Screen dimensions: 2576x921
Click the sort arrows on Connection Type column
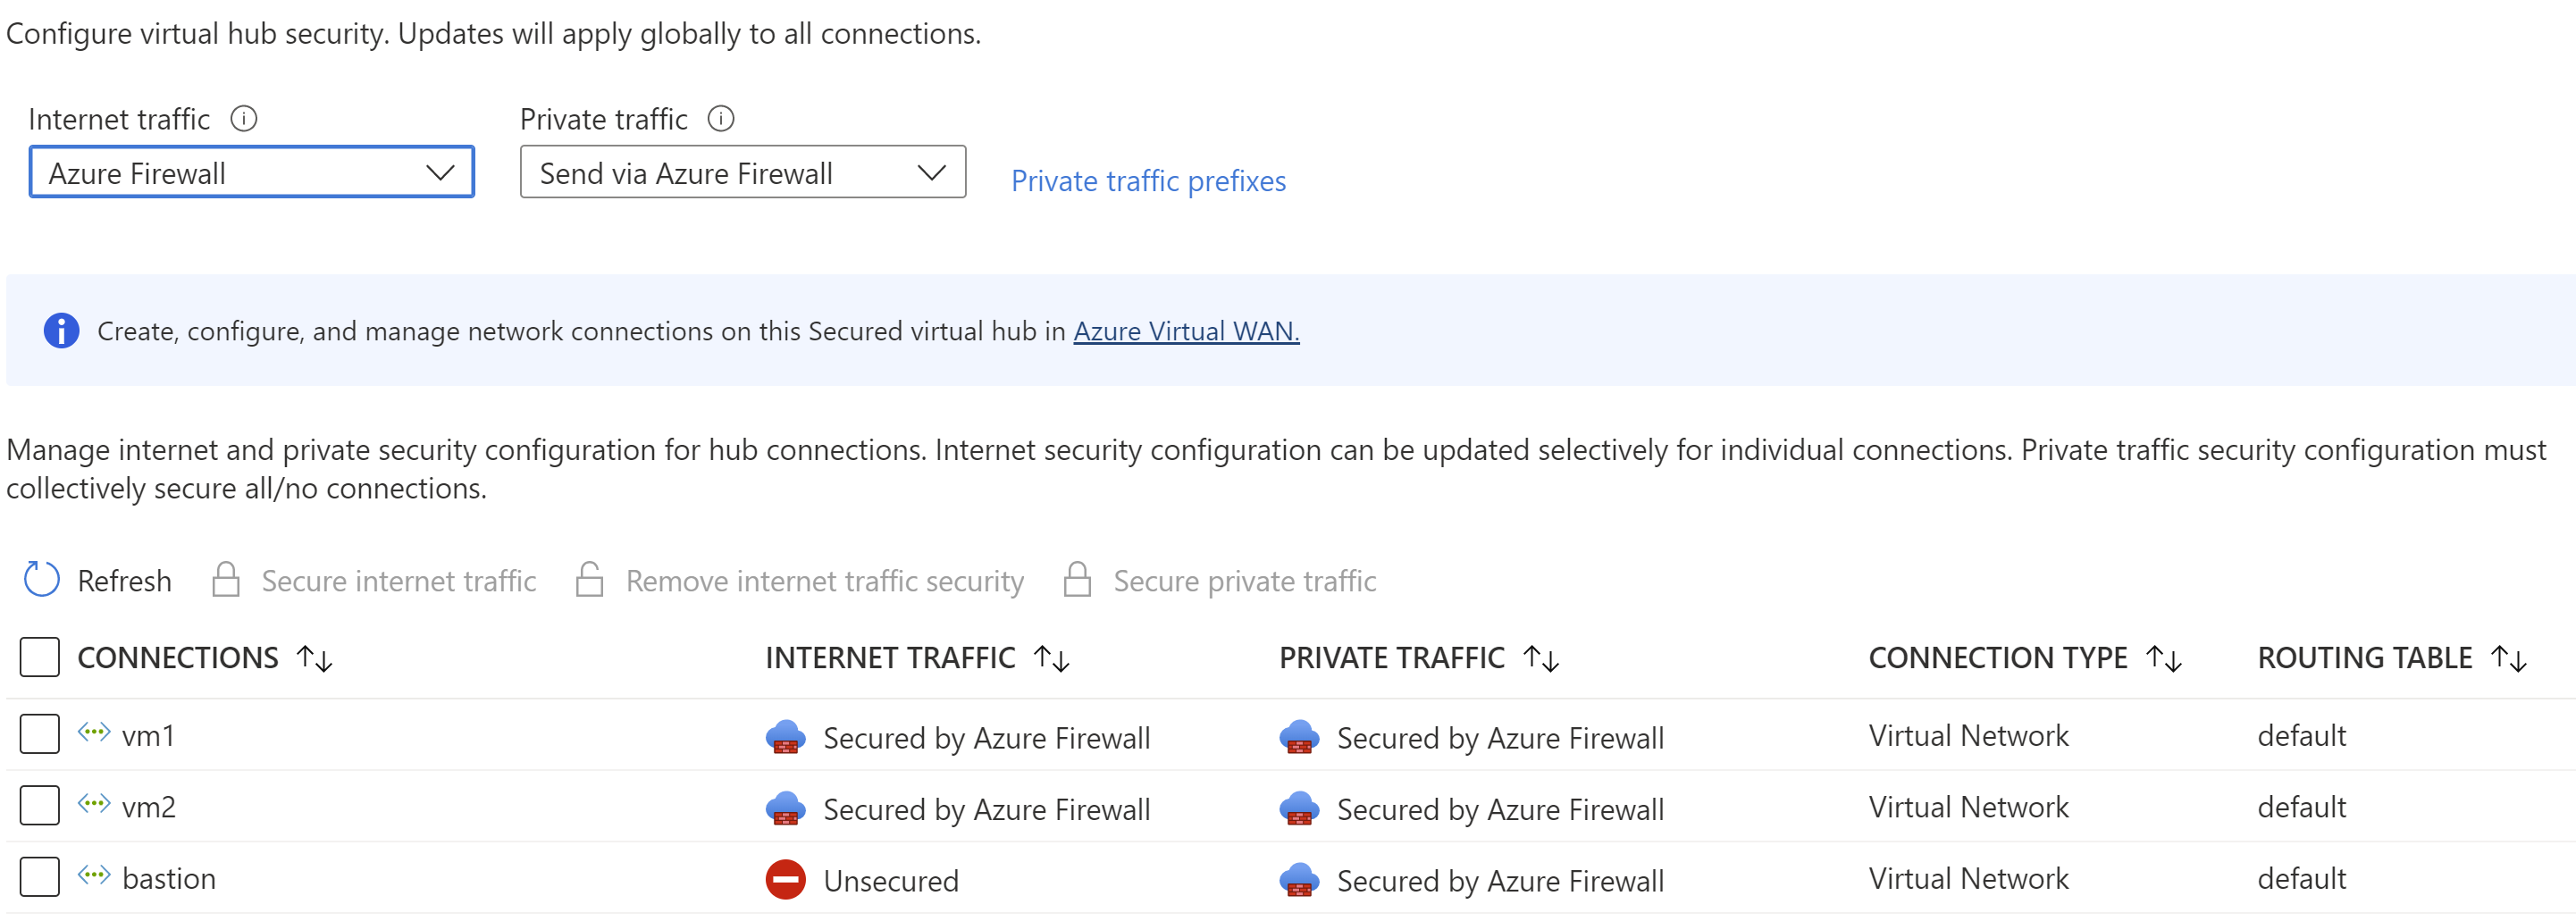[x=2163, y=657]
